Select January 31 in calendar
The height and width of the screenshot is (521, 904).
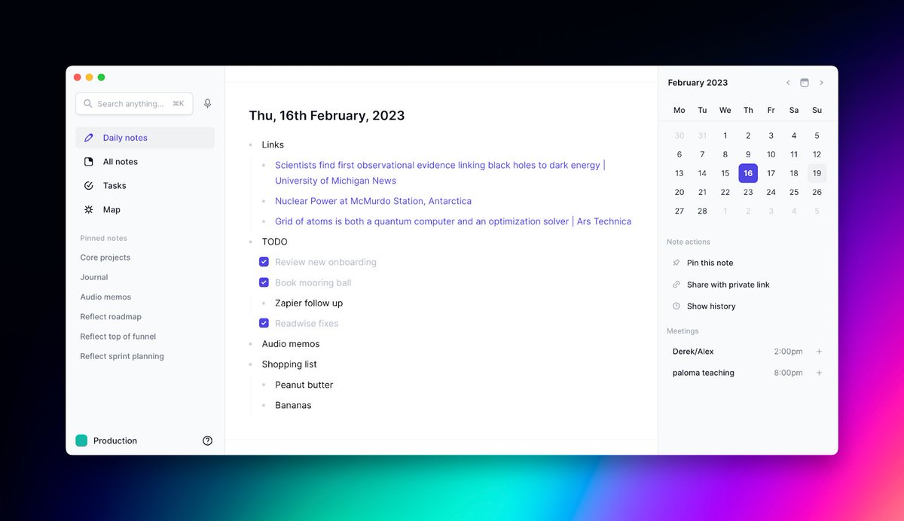[x=702, y=136]
